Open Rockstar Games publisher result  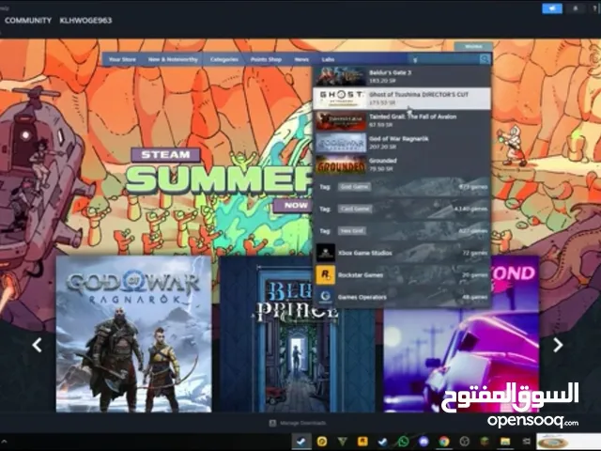point(402,274)
